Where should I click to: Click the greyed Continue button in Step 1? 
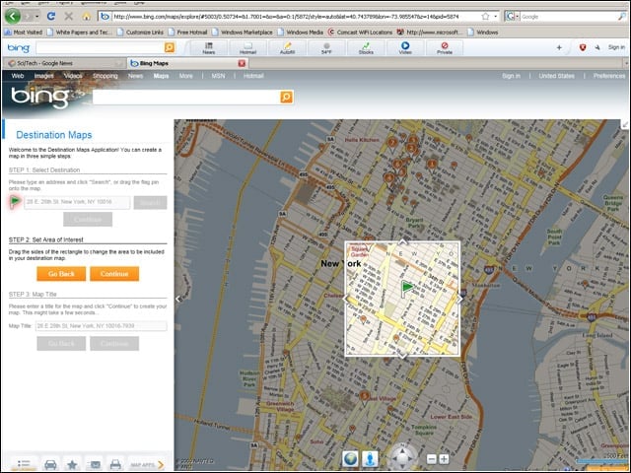[88, 219]
